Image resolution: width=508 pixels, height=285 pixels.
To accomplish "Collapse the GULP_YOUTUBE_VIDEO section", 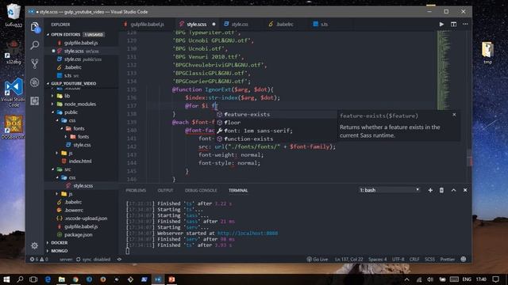I will coord(81,83).
